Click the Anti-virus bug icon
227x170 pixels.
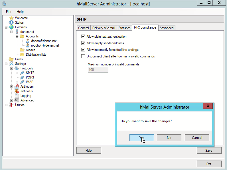click(x=17, y=91)
